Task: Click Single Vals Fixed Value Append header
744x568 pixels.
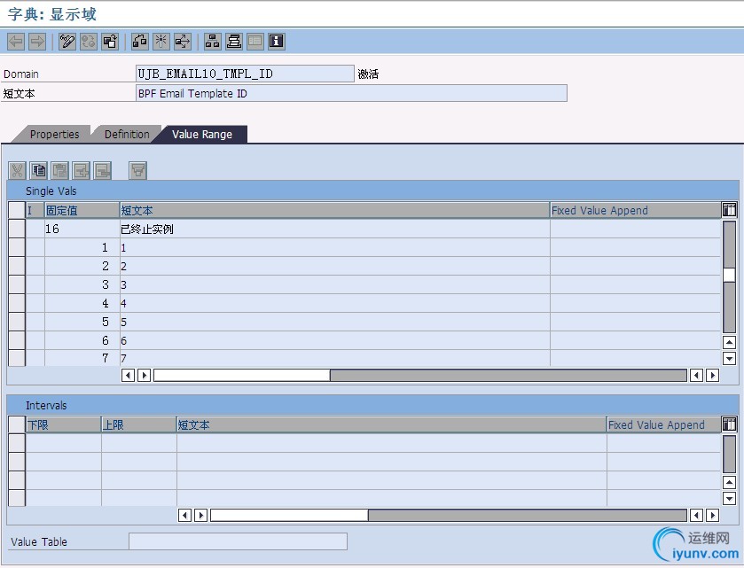Action: click(x=635, y=210)
